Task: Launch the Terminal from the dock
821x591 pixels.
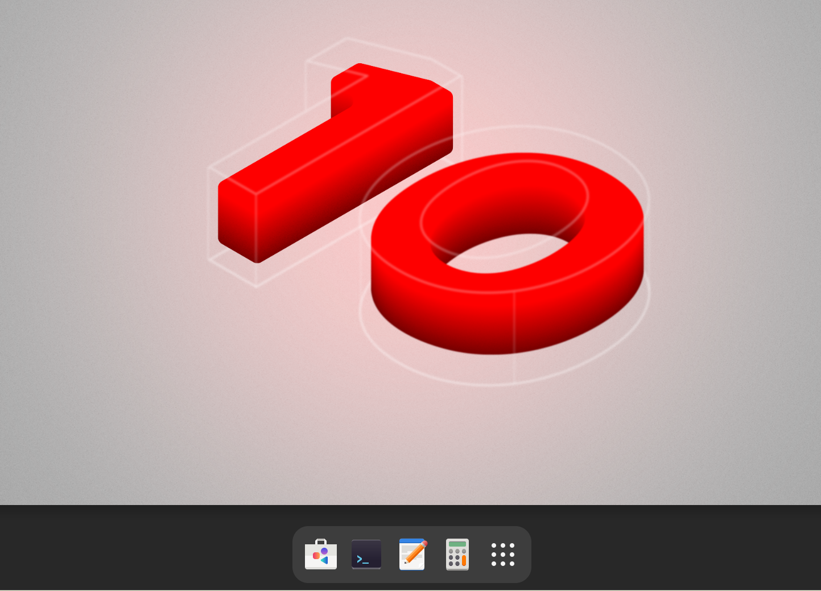Action: click(x=366, y=554)
